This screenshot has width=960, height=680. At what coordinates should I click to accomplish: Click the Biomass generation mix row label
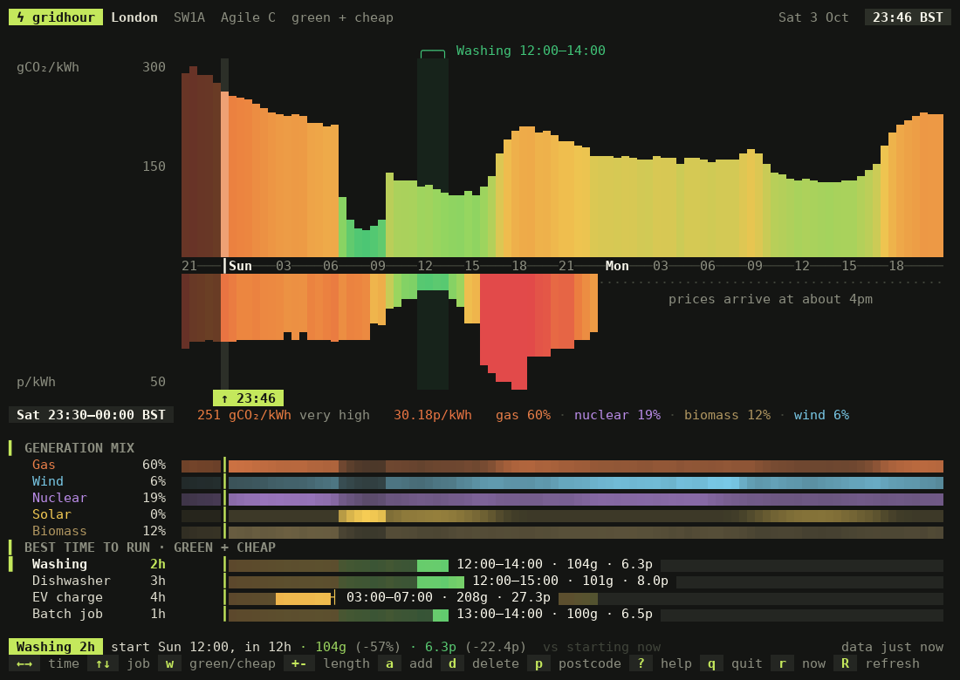[x=59, y=531]
